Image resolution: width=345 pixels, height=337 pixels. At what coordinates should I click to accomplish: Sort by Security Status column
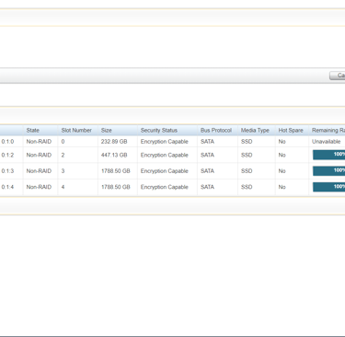(x=167, y=131)
